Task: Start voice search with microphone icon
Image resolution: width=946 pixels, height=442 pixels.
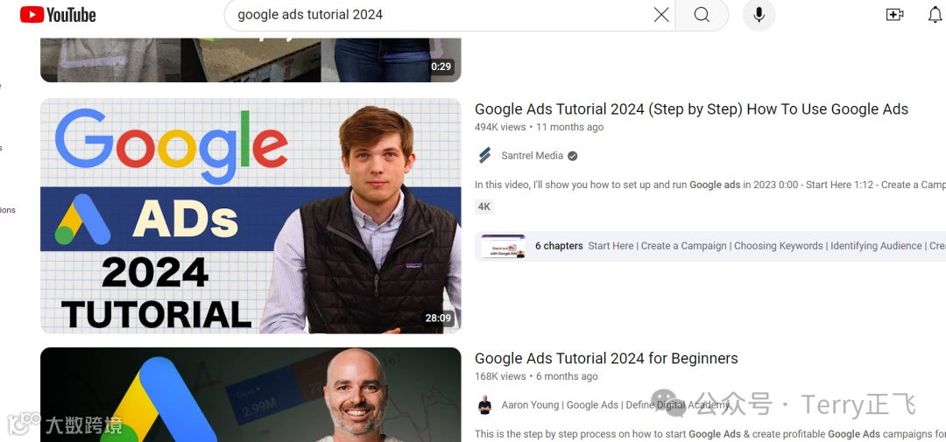Action: pos(759,15)
